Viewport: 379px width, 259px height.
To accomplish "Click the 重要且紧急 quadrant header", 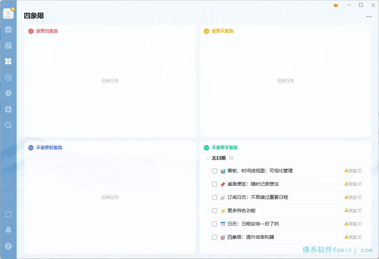I will click(x=47, y=31).
